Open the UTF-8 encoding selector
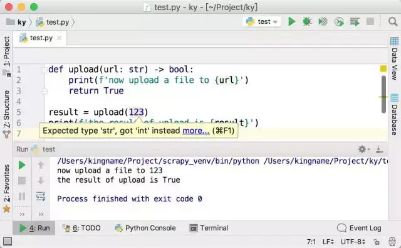The width and height of the screenshot is (401, 248). pyautogui.click(x=353, y=242)
